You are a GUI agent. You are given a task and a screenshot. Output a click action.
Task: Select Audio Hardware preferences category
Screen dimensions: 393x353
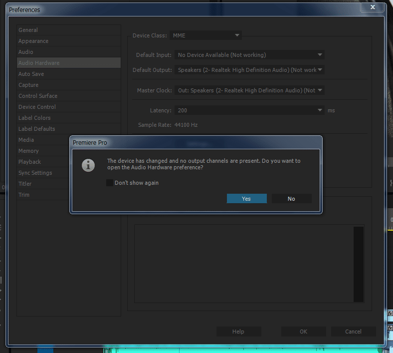69,63
